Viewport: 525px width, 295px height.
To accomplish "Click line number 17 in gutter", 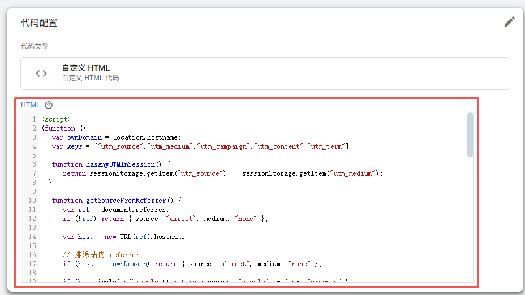I will tap(32, 263).
